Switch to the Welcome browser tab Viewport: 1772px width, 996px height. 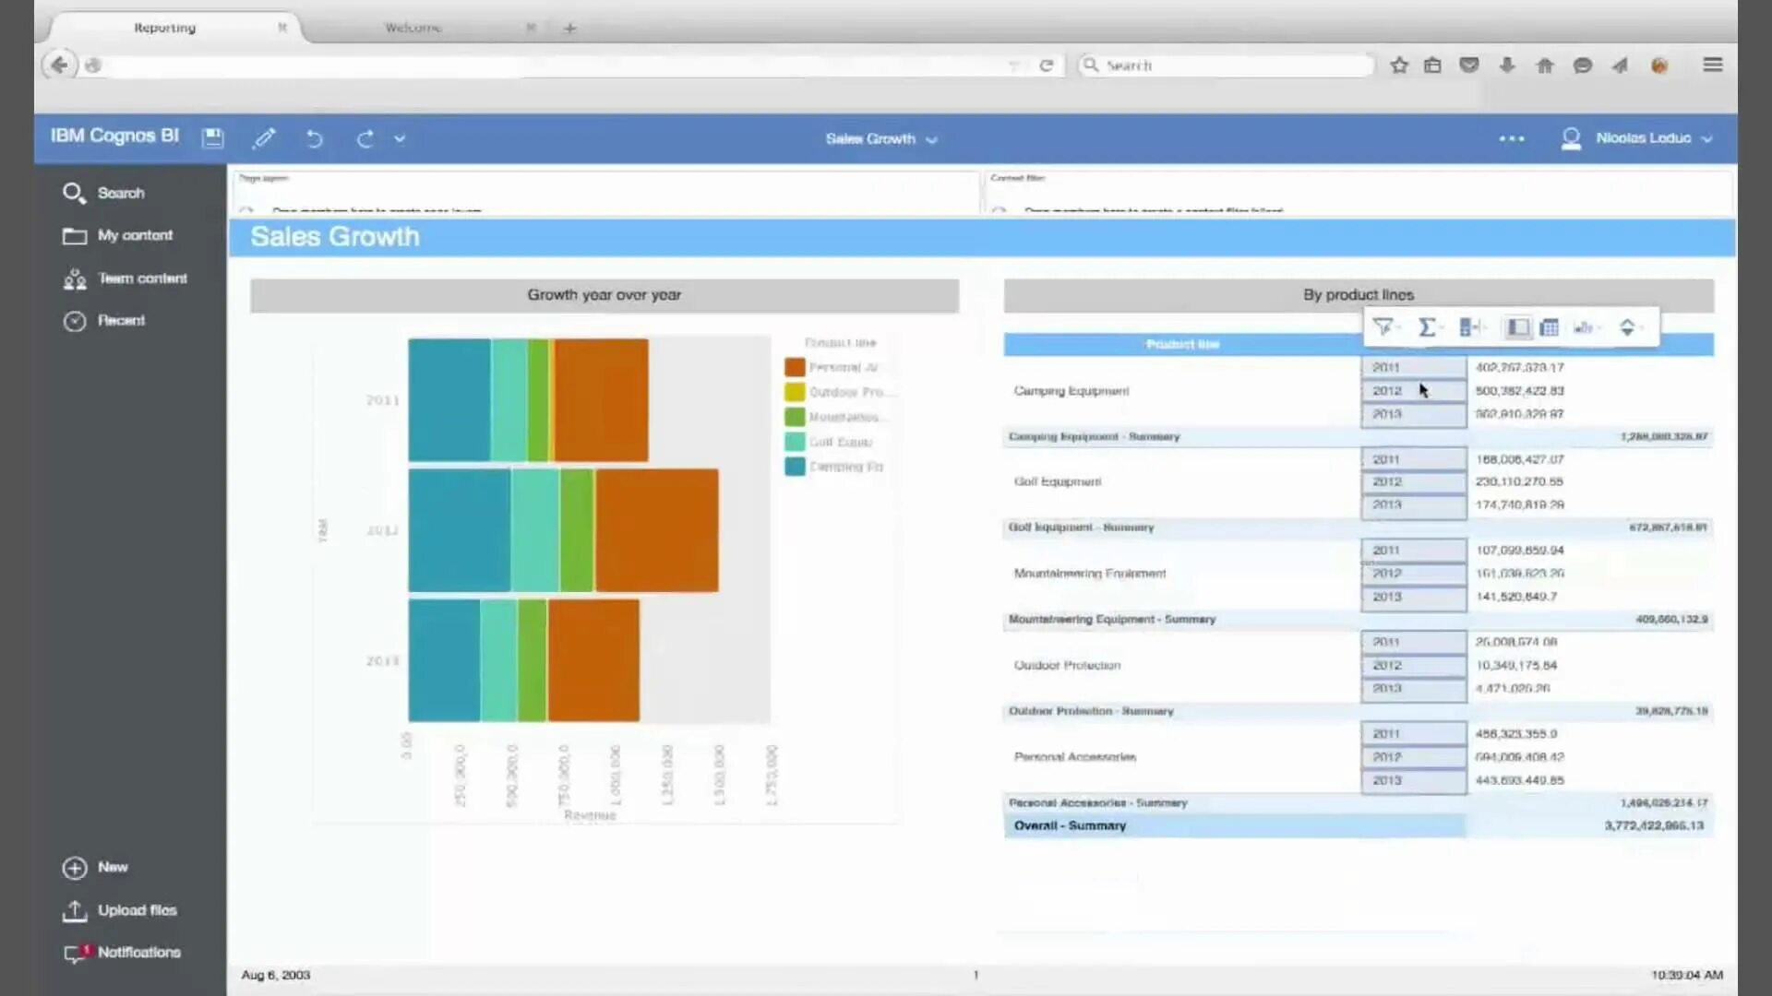413,28
